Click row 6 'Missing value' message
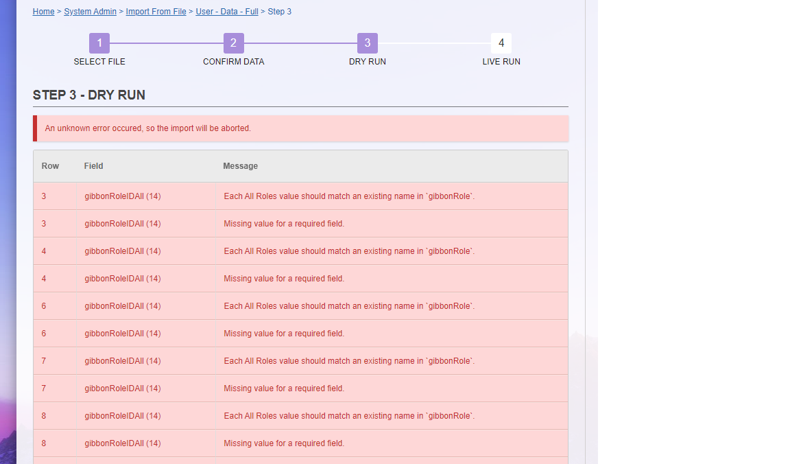Image resolution: width=790 pixels, height=464 pixels. (284, 334)
